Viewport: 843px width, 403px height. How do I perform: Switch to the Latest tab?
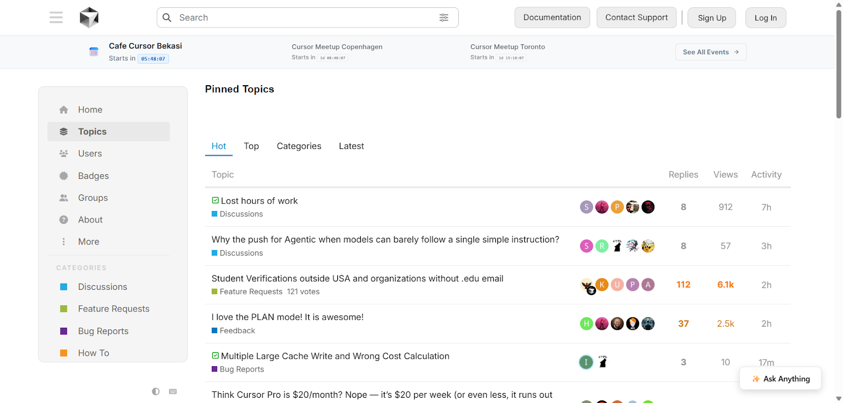351,146
